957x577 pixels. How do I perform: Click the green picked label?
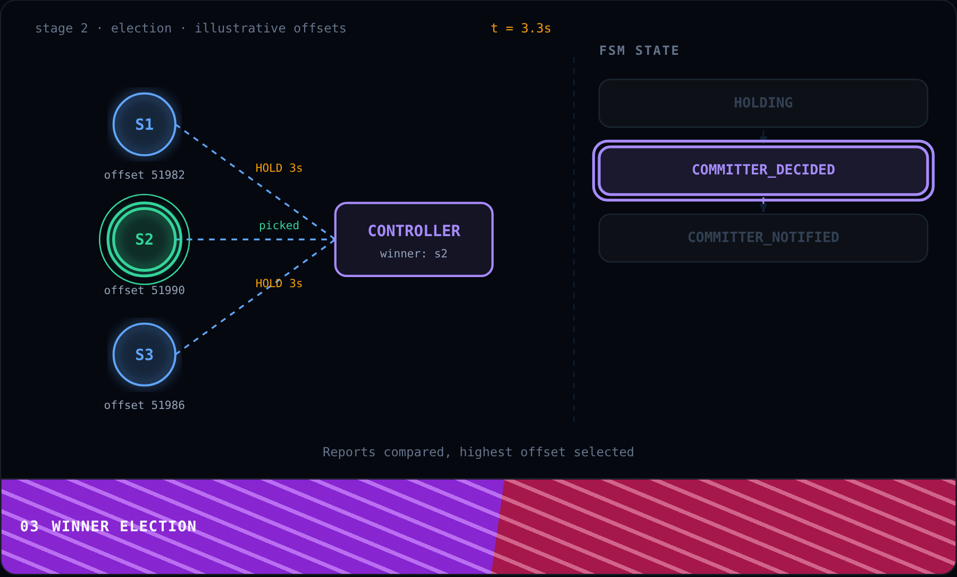(279, 225)
